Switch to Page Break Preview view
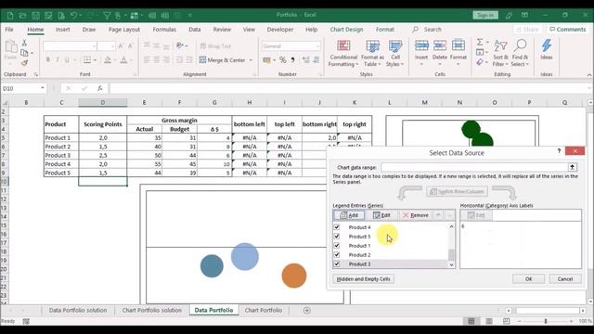This screenshot has width=594, height=334. [507, 321]
